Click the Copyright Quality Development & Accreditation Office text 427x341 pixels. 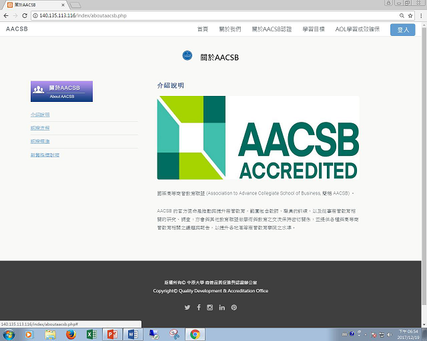point(211,291)
